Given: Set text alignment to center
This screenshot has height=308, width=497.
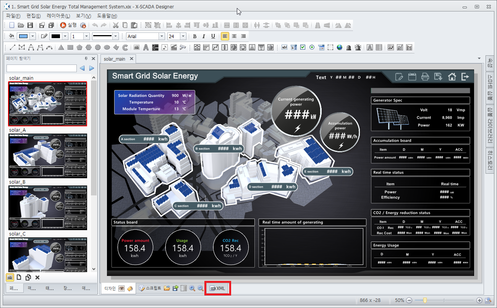Looking at the screenshot, I should [x=234, y=36].
